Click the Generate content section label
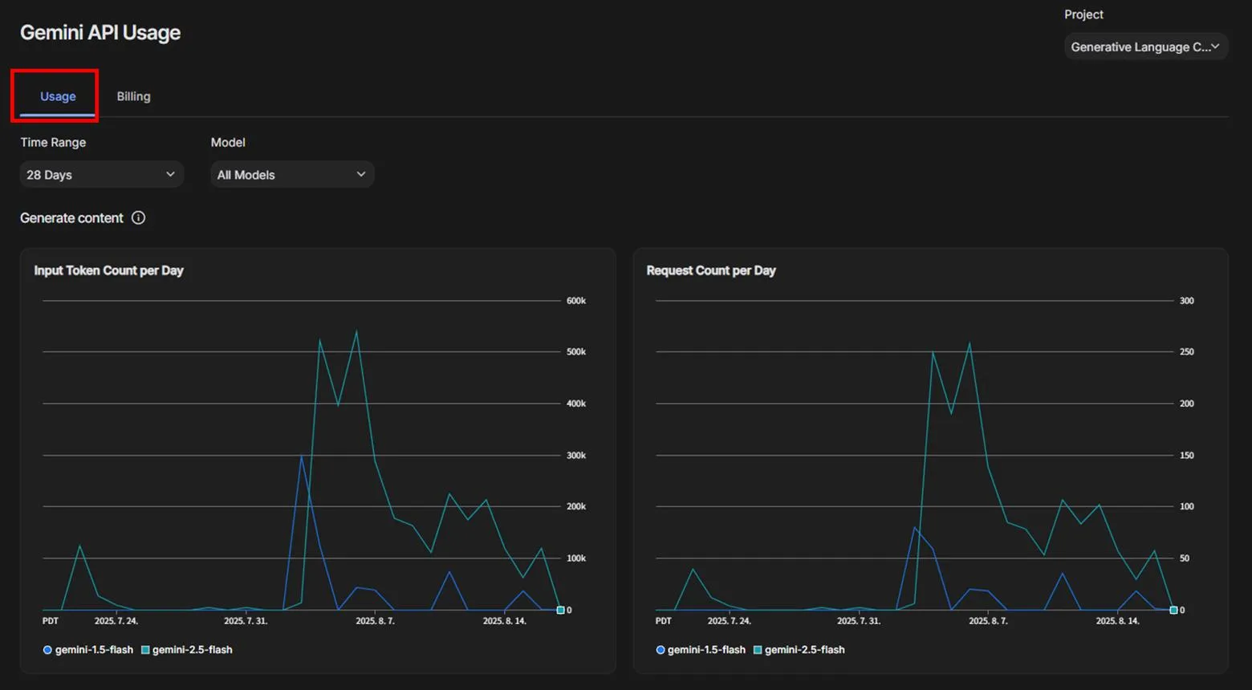 71,218
